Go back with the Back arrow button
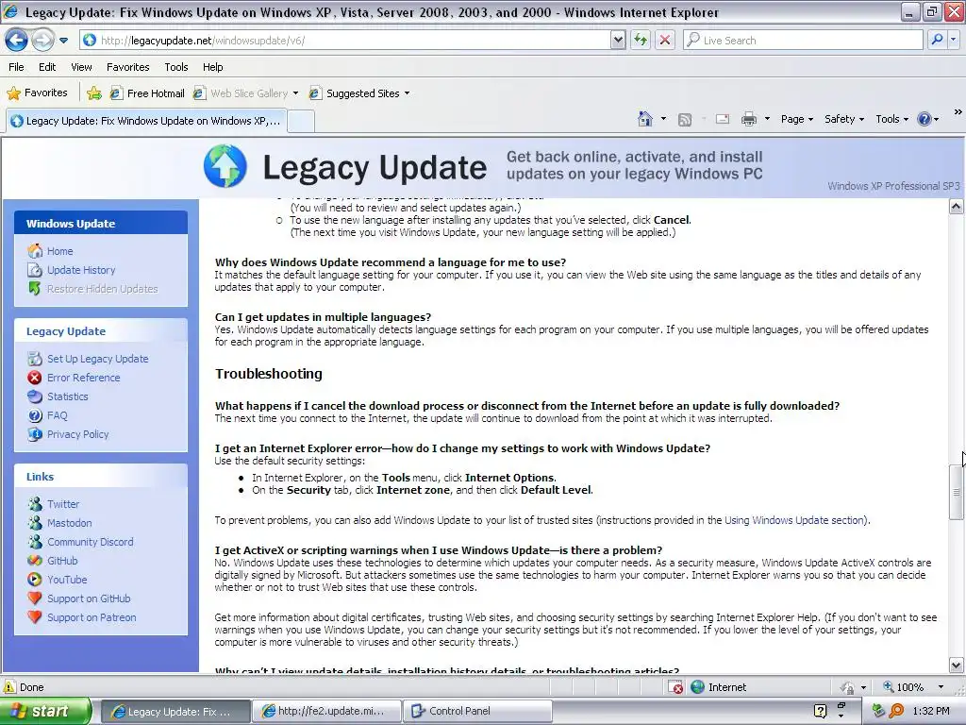The width and height of the screenshot is (966, 725). tap(16, 40)
